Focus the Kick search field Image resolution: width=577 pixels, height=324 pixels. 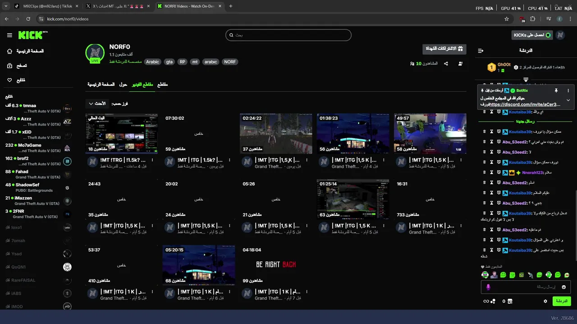coord(288,35)
